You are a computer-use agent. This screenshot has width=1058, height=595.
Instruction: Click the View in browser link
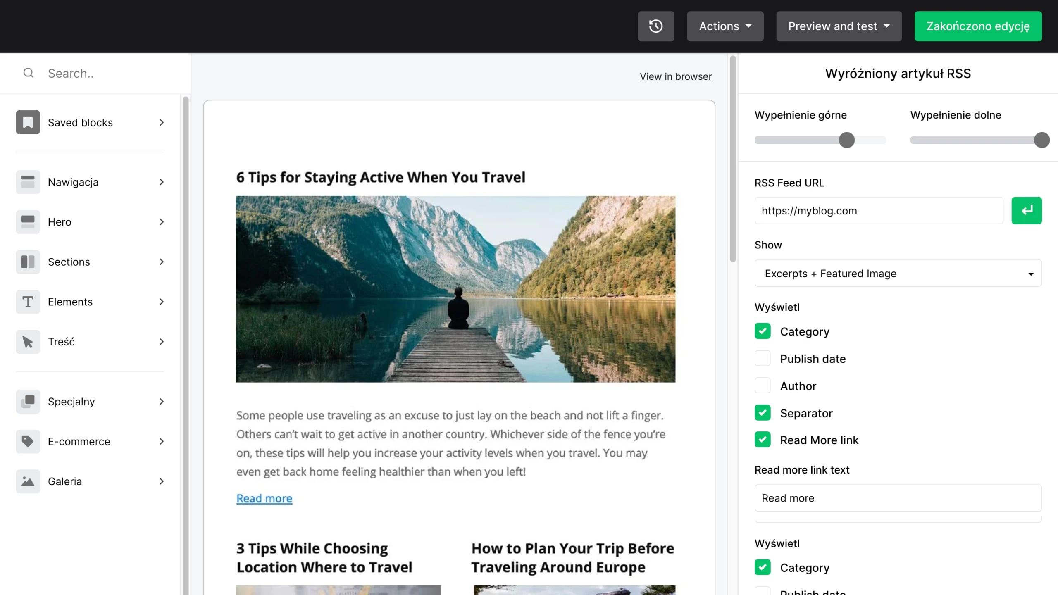pos(675,76)
